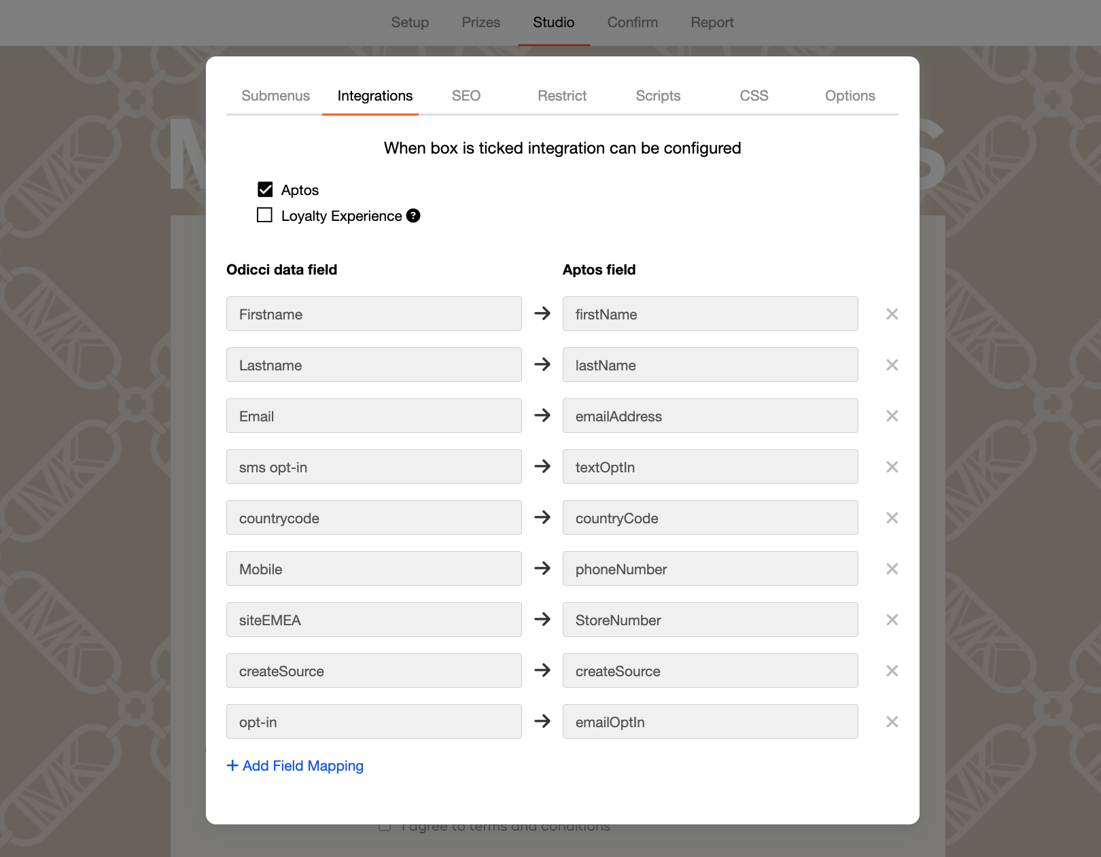Open the Scripts tab
The width and height of the screenshot is (1101, 857).
[x=658, y=96]
